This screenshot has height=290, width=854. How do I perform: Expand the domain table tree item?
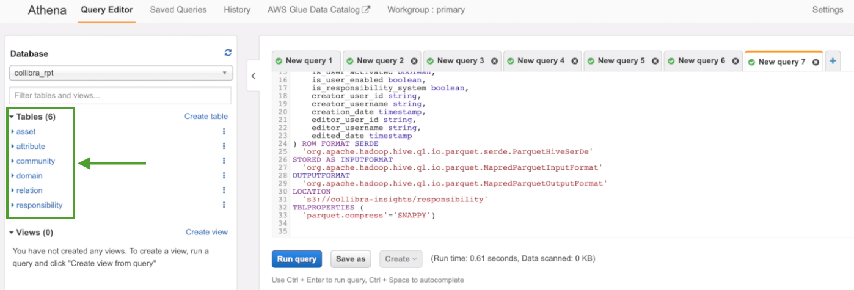click(13, 176)
